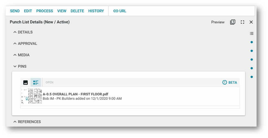Screen dimensions: 268x138
Task: Open the SEND menu
Action: click(x=15, y=11)
